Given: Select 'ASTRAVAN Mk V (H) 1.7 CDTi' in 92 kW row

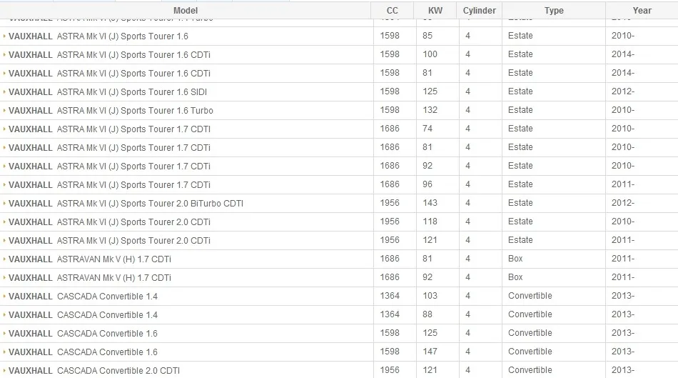Looking at the screenshot, I should click(x=114, y=277).
